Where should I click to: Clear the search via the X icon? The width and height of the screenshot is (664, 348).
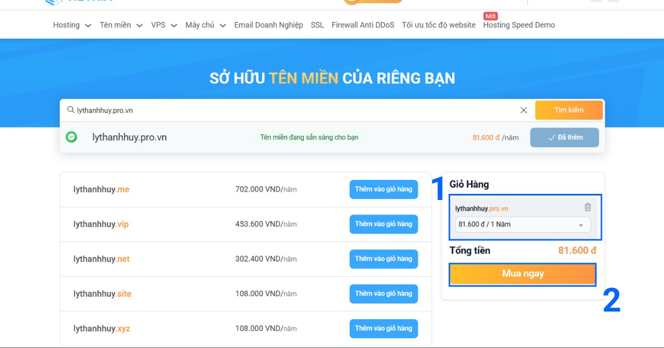[523, 110]
